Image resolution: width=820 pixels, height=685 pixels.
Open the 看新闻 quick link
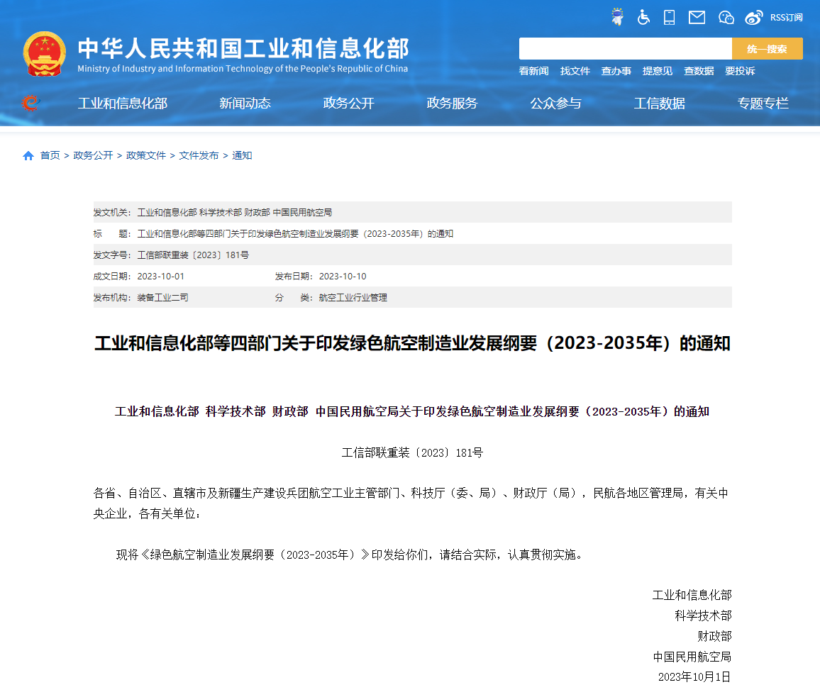pyautogui.click(x=533, y=71)
